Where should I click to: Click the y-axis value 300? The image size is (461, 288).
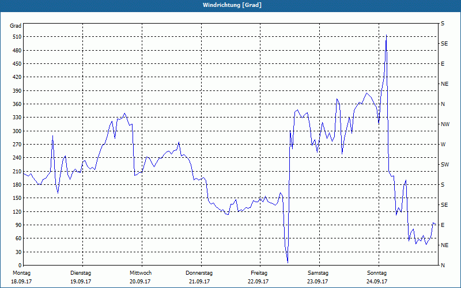17,131
